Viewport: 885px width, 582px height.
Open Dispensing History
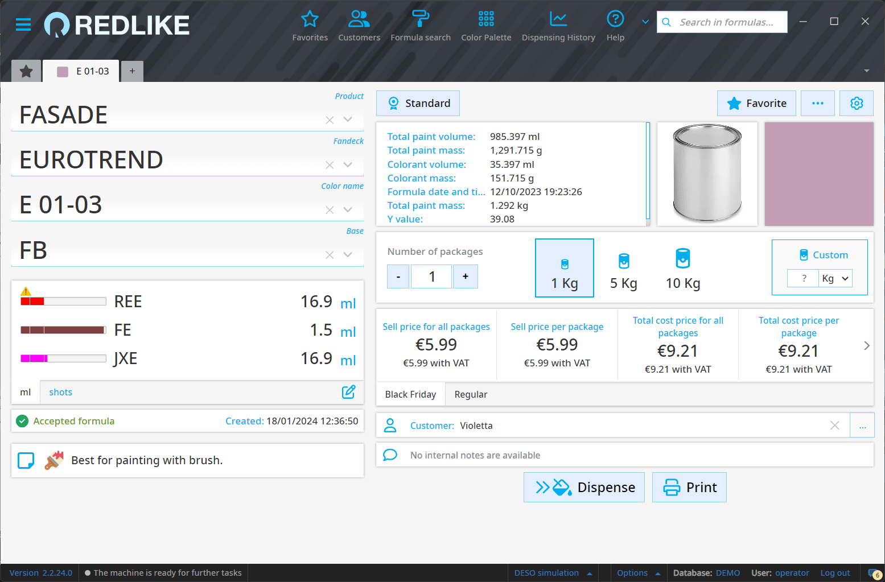pyautogui.click(x=558, y=26)
